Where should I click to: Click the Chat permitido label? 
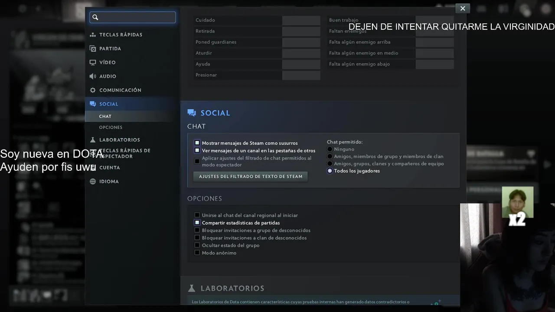coord(345,142)
